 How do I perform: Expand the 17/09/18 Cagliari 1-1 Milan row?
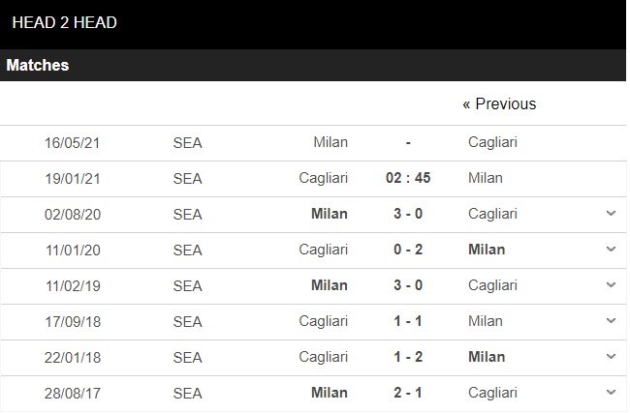(611, 321)
